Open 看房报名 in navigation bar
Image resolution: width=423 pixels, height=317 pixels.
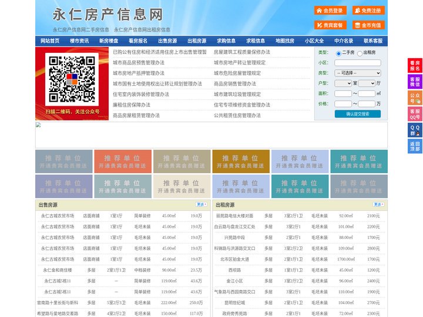(x=138, y=41)
